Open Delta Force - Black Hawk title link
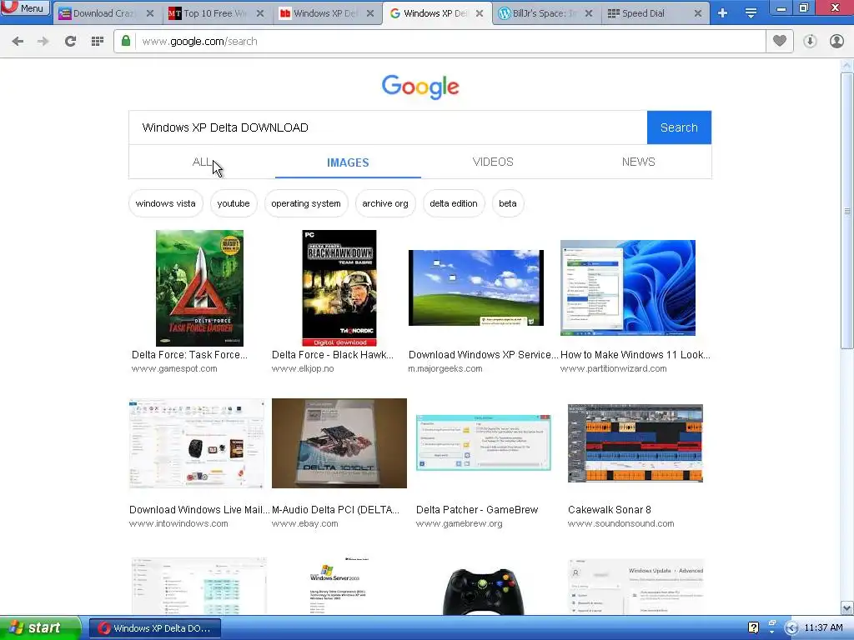 click(333, 355)
